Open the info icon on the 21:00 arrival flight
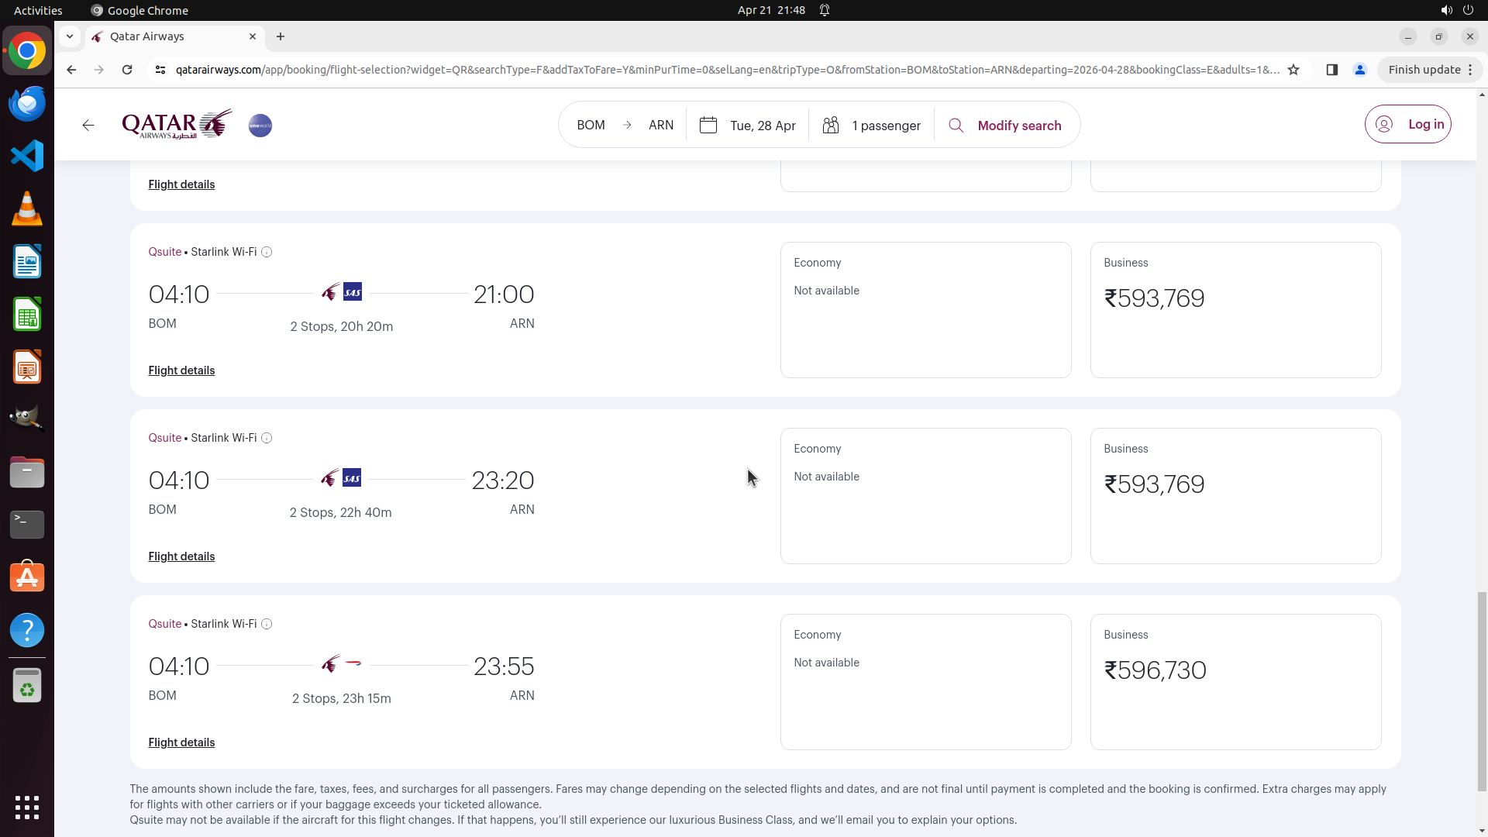 pyautogui.click(x=267, y=252)
